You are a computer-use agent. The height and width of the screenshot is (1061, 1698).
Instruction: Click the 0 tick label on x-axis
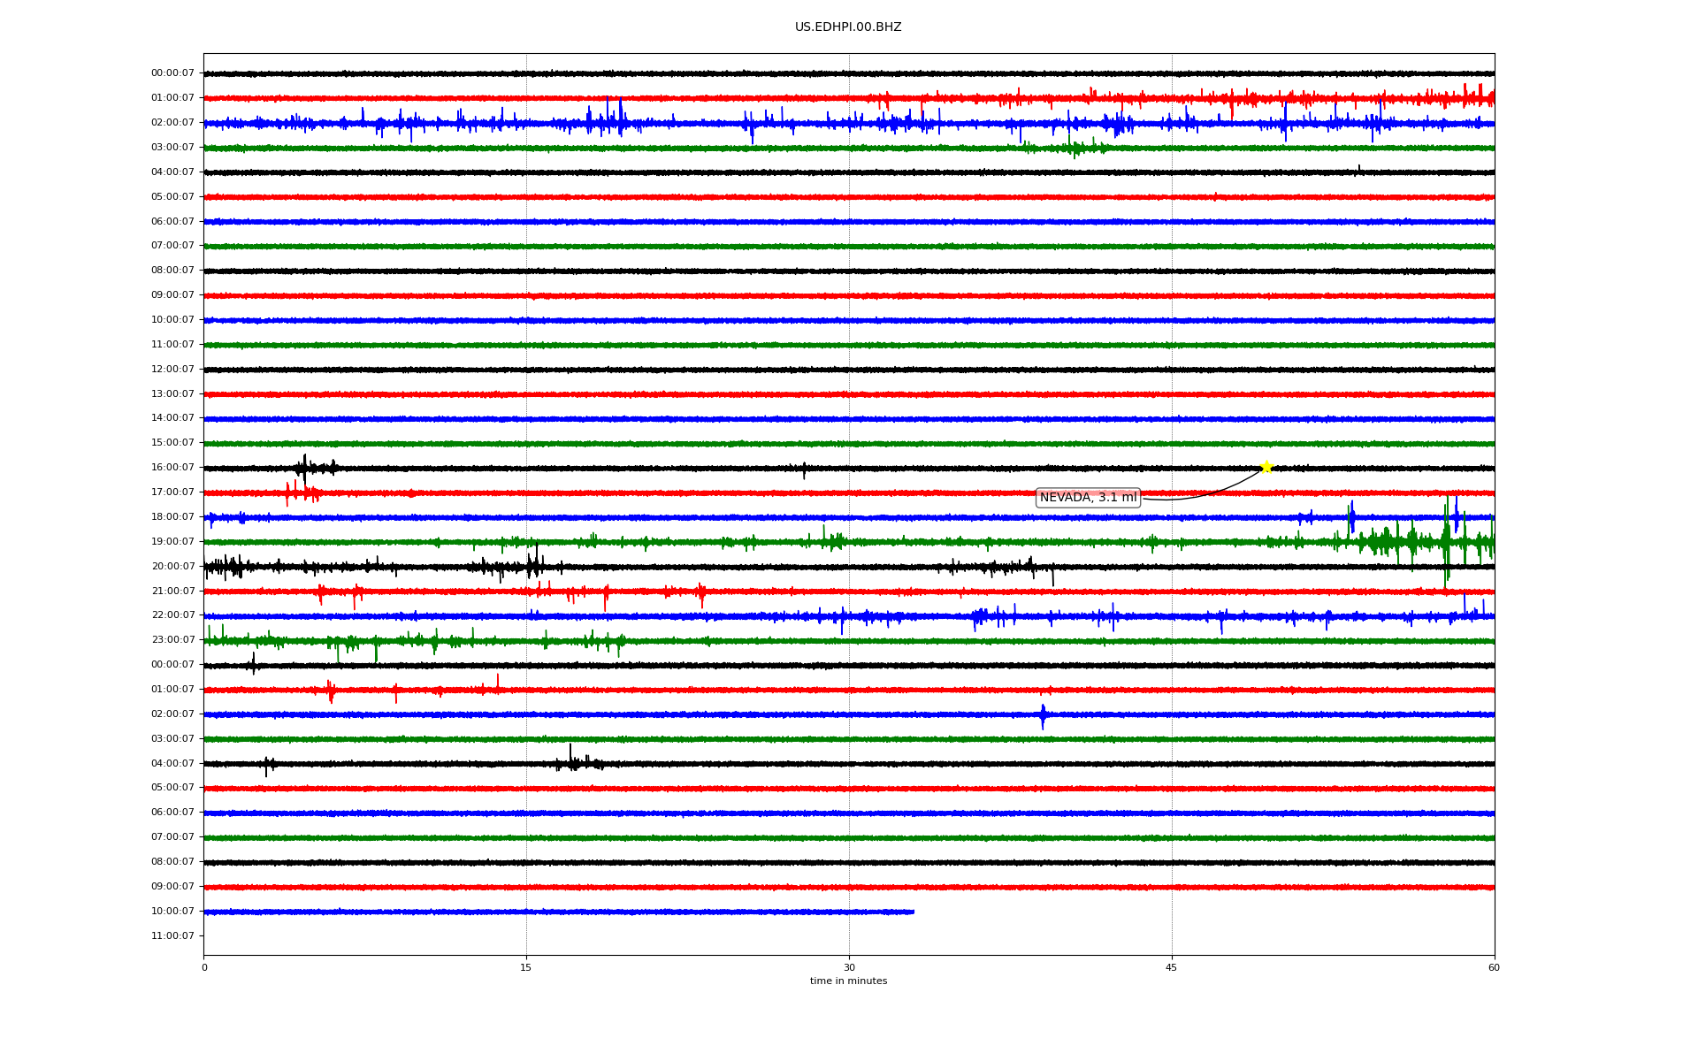tap(204, 967)
